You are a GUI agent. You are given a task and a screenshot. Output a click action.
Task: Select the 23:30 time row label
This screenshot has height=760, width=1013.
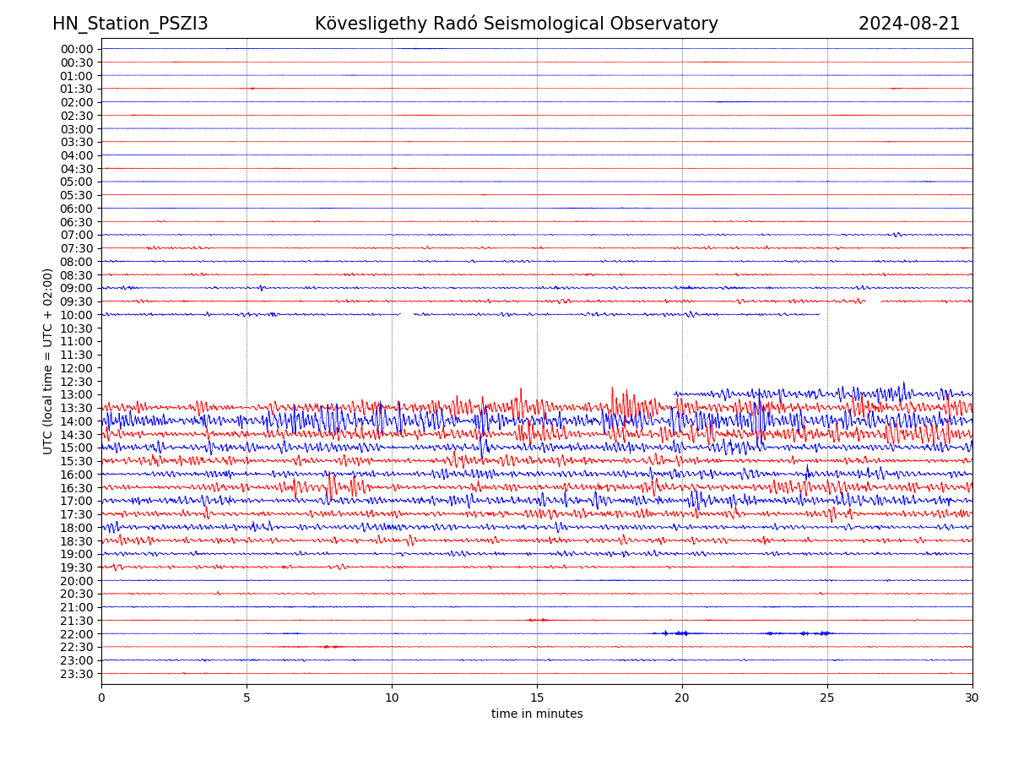[76, 674]
